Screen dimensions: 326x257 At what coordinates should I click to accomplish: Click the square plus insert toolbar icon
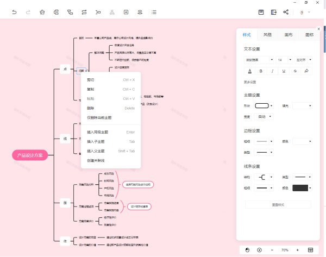126,12
